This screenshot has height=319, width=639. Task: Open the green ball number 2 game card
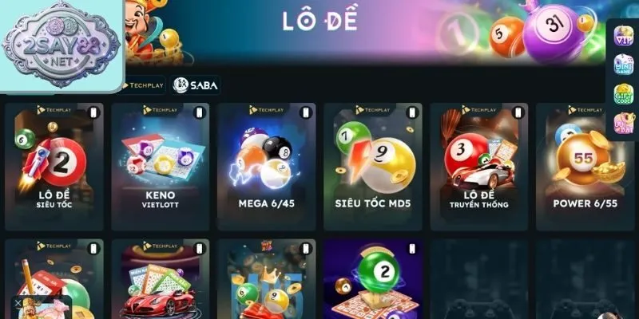373,279
